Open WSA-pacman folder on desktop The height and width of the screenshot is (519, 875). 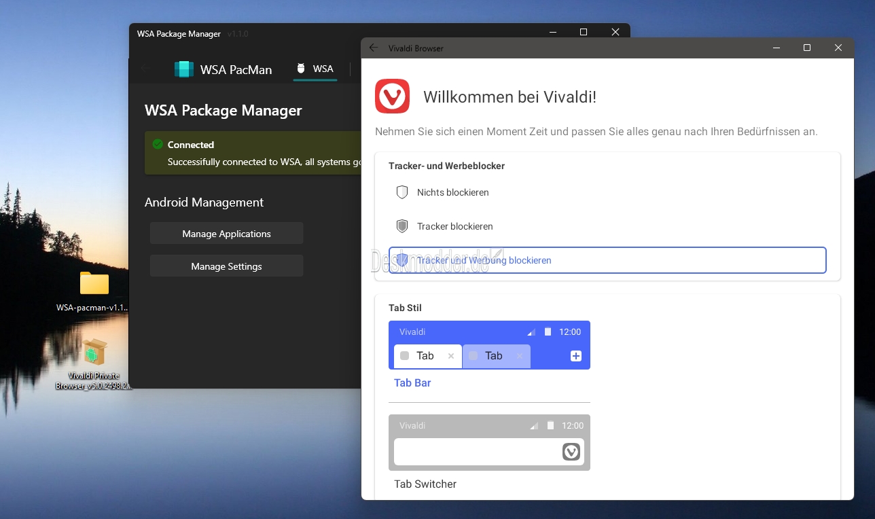tap(94, 291)
